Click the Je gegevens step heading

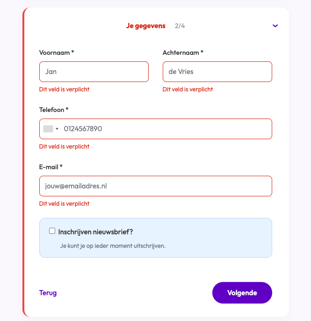coord(145,26)
